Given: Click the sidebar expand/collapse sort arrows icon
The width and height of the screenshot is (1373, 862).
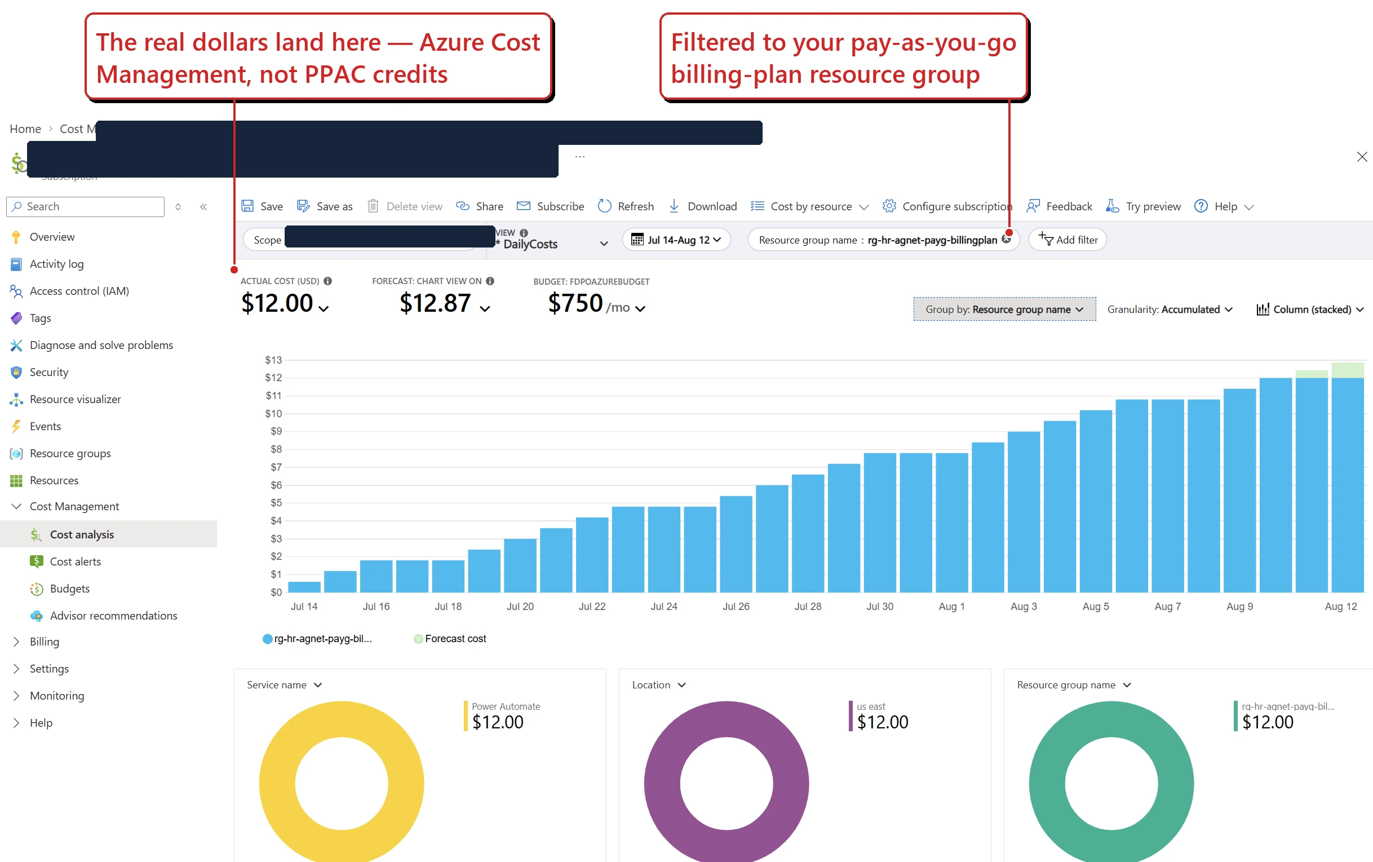Looking at the screenshot, I should (178, 207).
